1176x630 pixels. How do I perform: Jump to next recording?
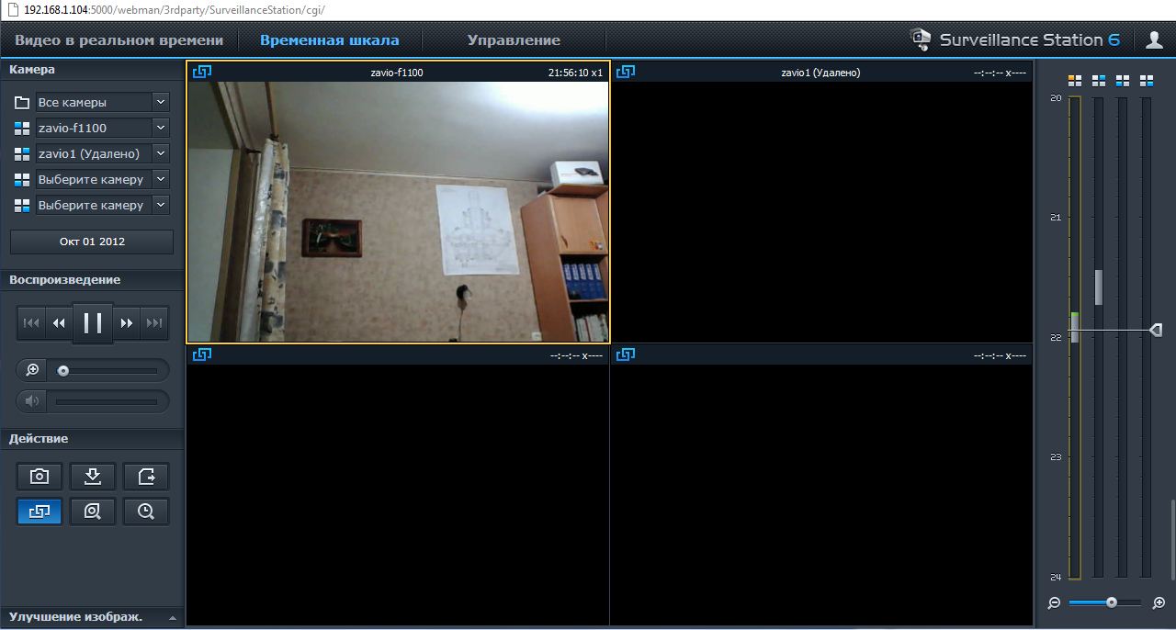154,322
